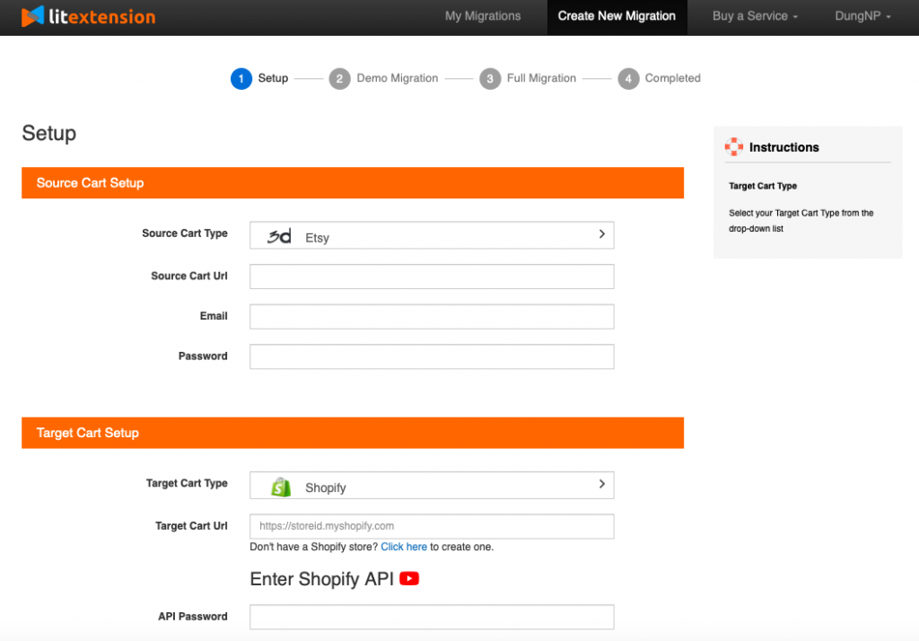Focus the source Password field
The width and height of the screenshot is (919, 641).
pyautogui.click(x=432, y=356)
